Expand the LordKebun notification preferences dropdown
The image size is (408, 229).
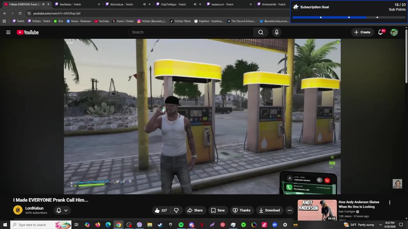(x=62, y=210)
